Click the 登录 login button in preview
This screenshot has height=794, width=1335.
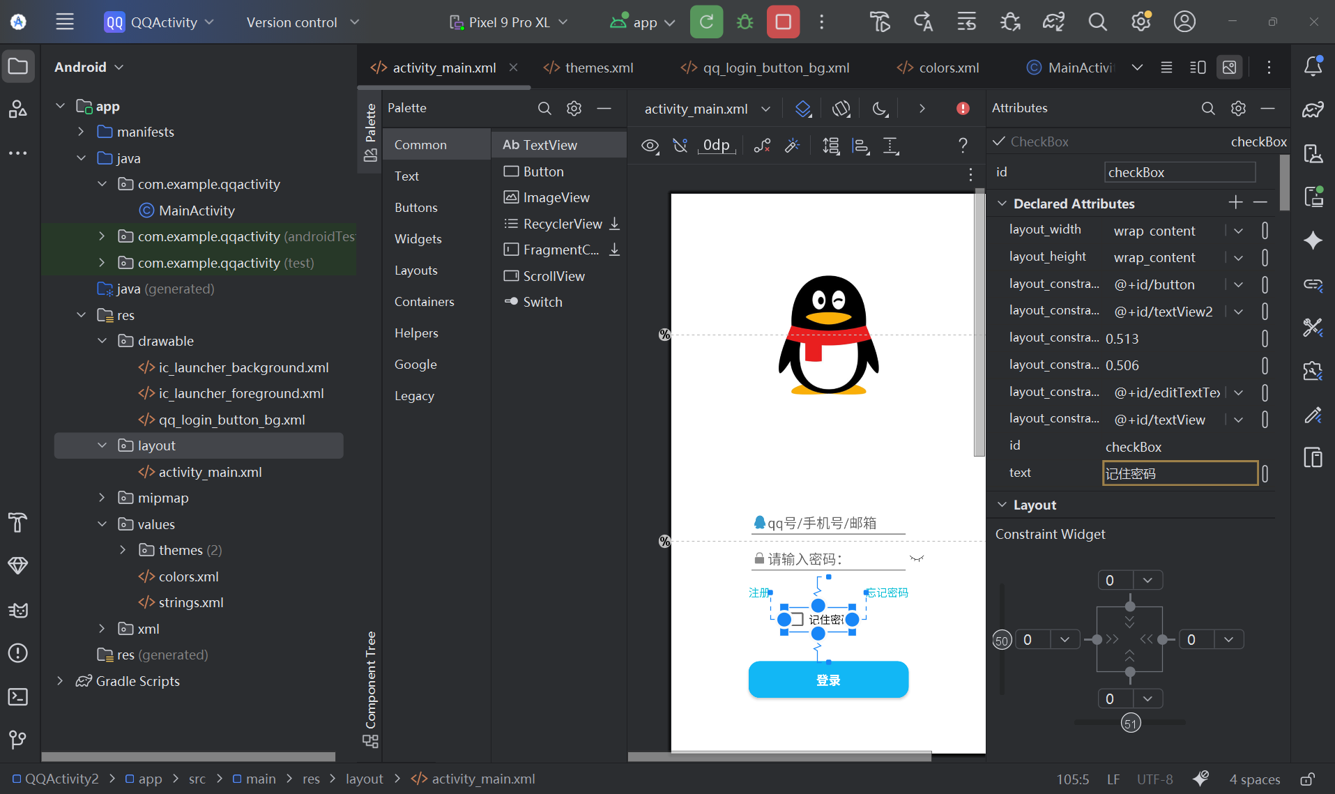pyautogui.click(x=828, y=680)
